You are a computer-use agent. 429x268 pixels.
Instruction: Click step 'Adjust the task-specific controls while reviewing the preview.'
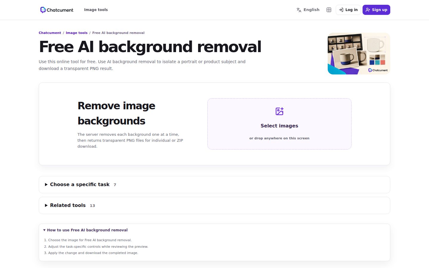tap(98, 247)
